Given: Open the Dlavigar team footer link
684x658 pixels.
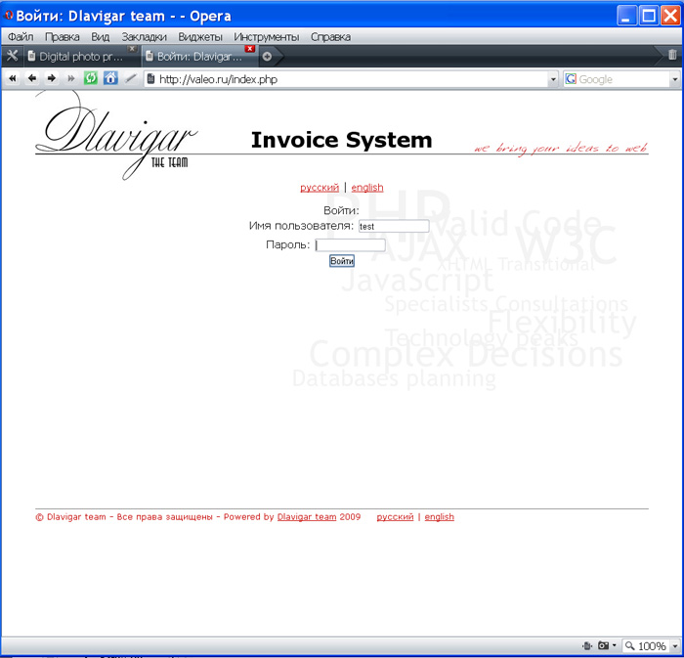Looking at the screenshot, I should click(307, 516).
